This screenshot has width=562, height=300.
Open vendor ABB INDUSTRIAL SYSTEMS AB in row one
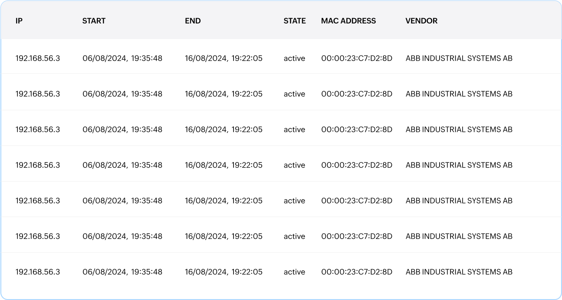459,58
